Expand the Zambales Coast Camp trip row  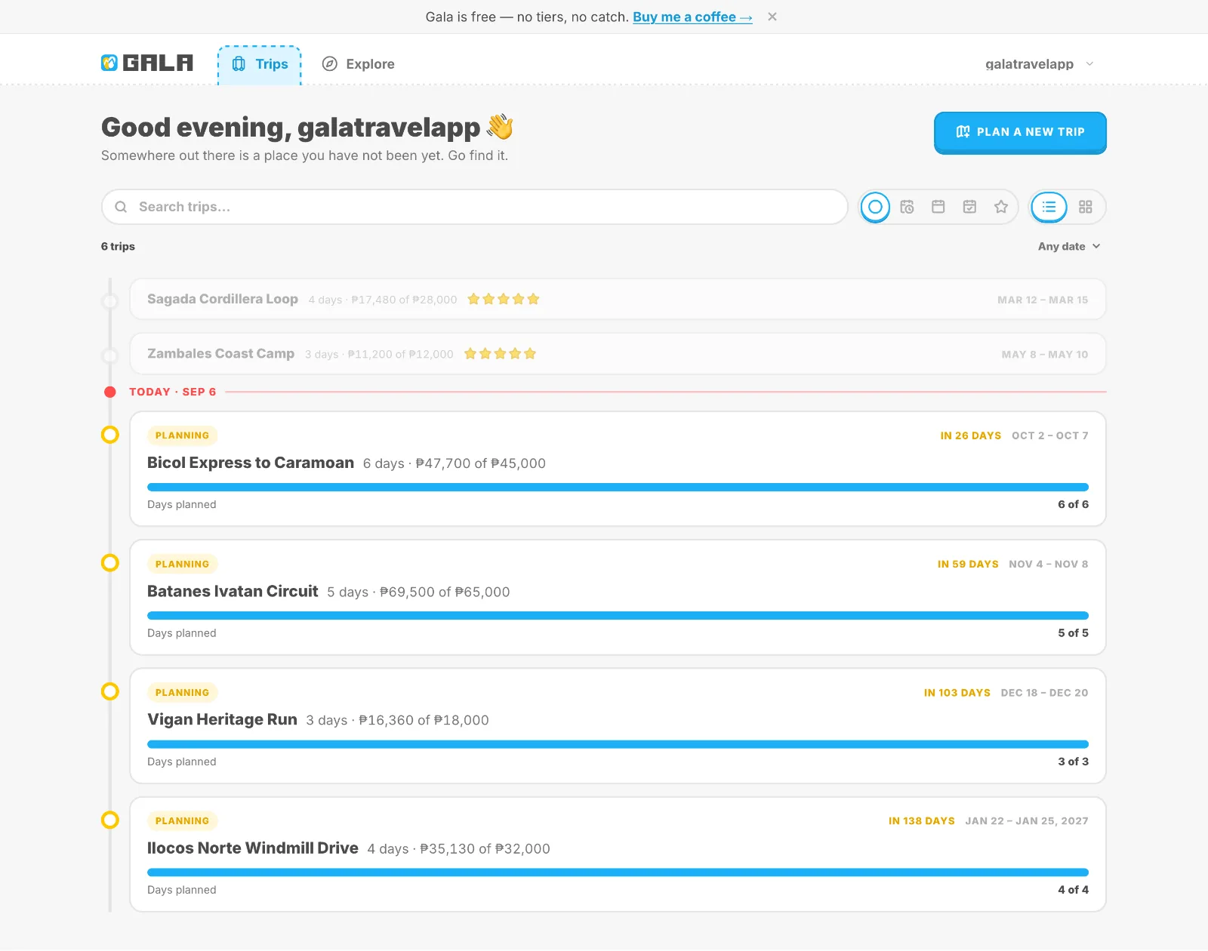(618, 354)
